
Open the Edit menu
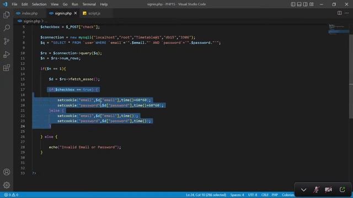24,4
